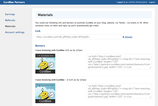Click the second banner embed code textarea
This screenshot has height=106, width=158.
click(x=119, y=91)
